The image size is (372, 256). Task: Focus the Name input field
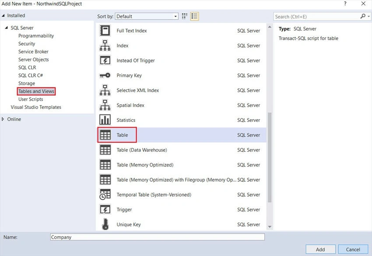(157, 237)
